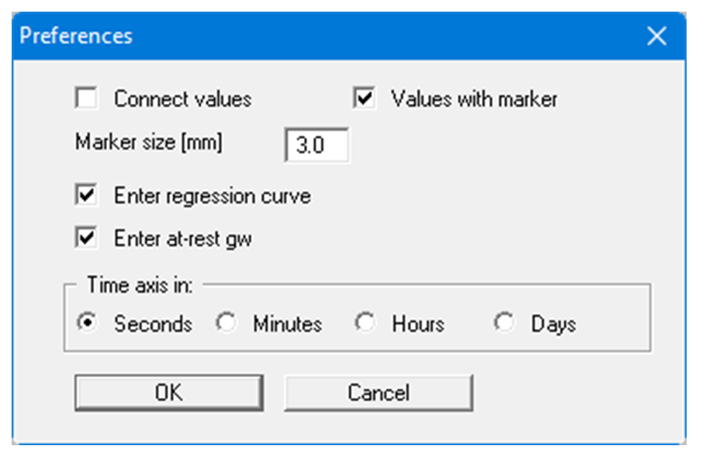Confirm preferences with the OK button

168,392
